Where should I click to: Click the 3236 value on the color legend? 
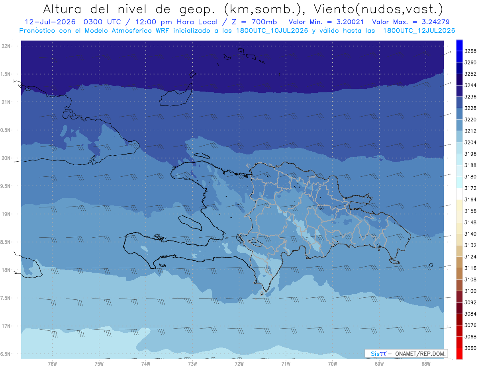(x=470, y=97)
